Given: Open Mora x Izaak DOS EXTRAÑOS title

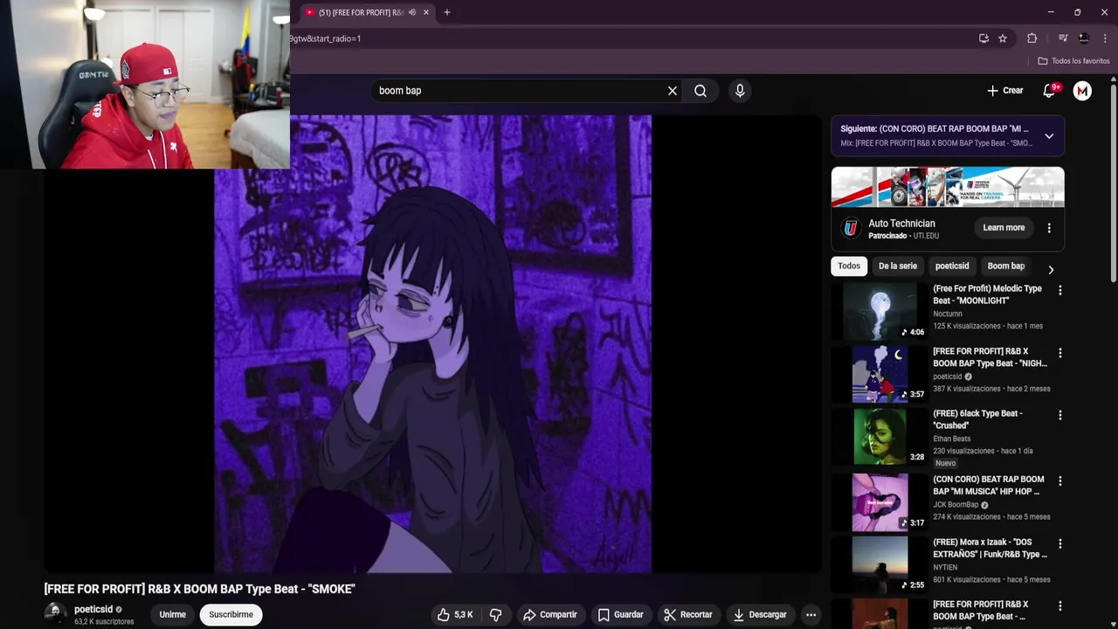Looking at the screenshot, I should [x=990, y=549].
